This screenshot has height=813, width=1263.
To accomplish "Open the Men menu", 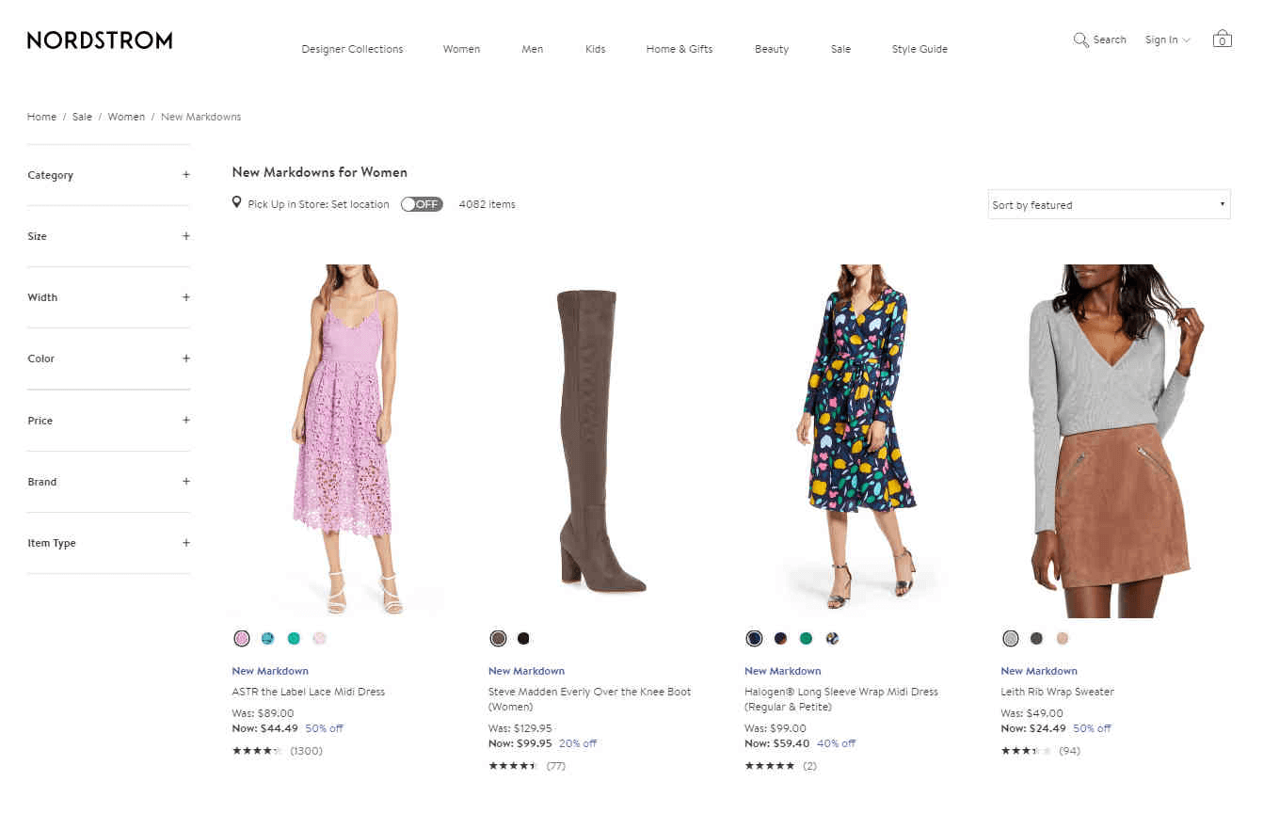I will click(x=533, y=49).
